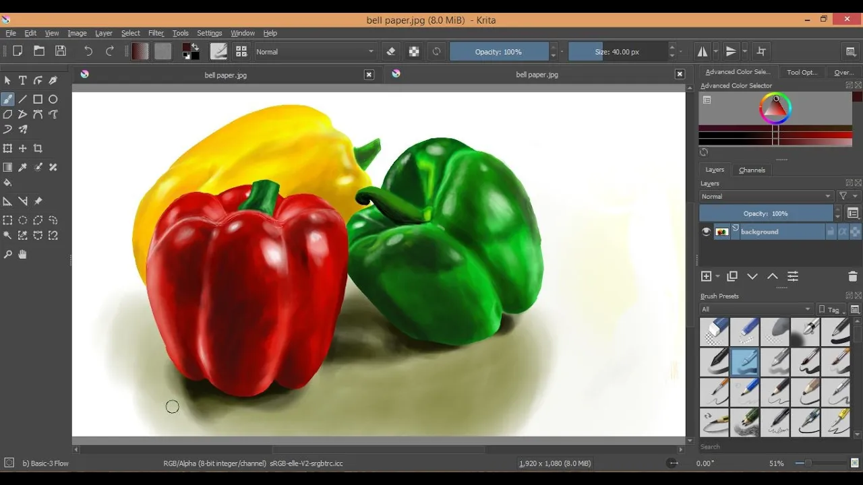Pick the Bezier curve tool
The width and height of the screenshot is (863, 485).
point(38,115)
